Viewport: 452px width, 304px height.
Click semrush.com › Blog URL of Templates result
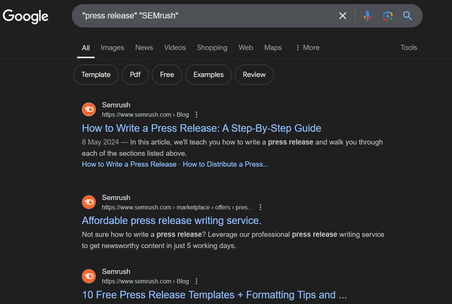145,281
